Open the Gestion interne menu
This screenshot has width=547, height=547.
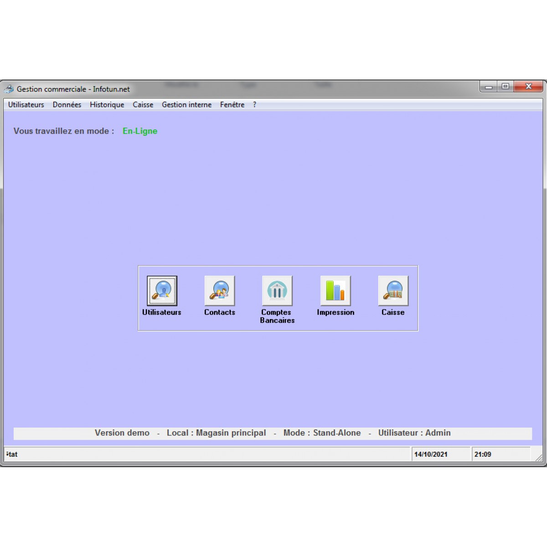pos(186,104)
